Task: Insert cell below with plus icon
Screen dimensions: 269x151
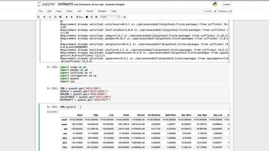Action: coord(44,17)
